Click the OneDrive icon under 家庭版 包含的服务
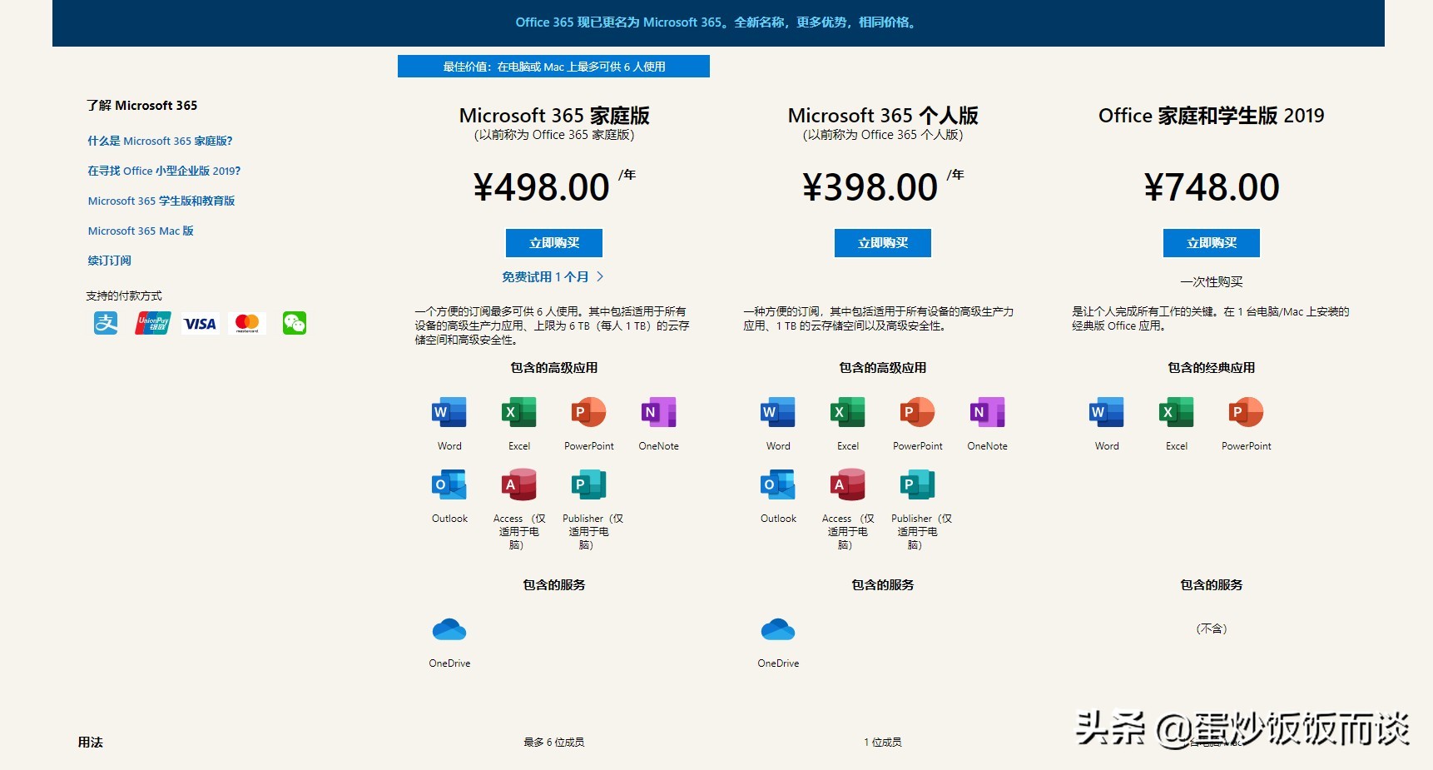 coord(449,630)
